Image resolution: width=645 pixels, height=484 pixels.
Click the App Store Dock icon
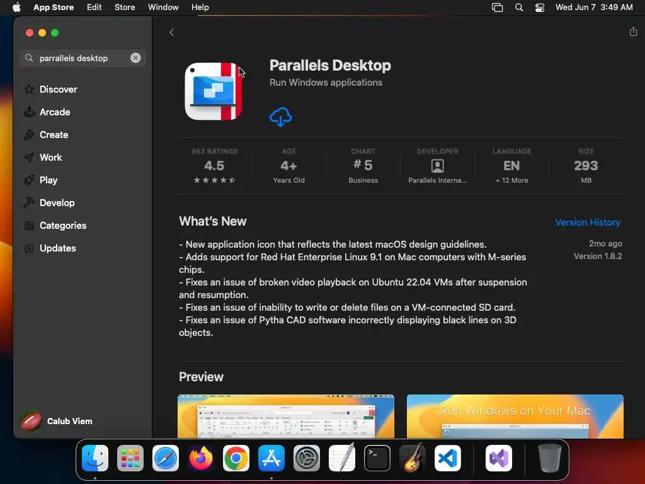(271, 458)
